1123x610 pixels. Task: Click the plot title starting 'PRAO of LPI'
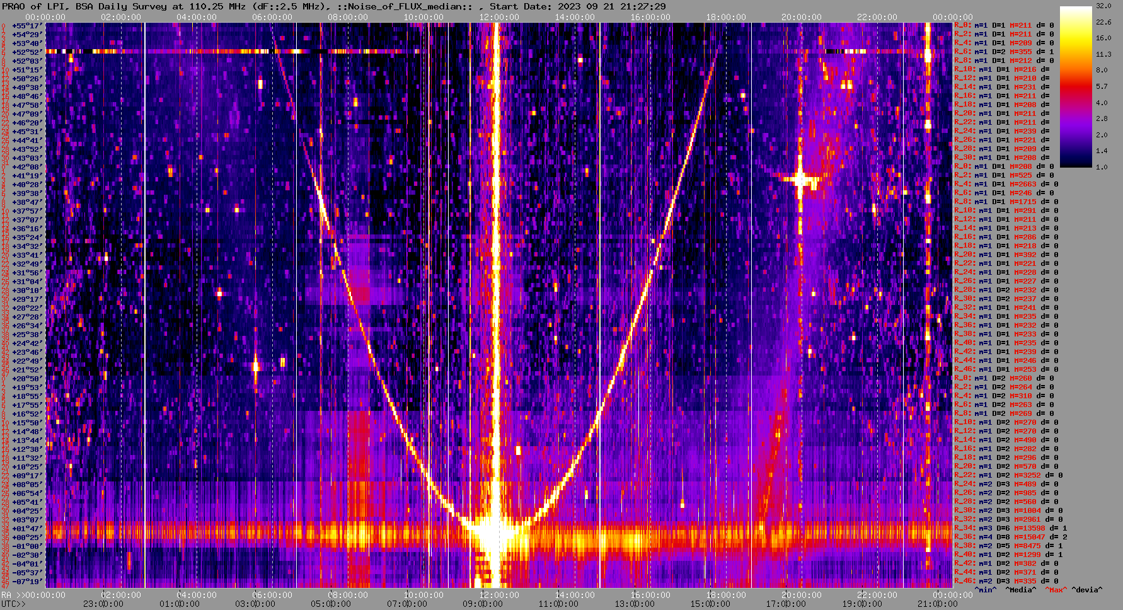[334, 6]
